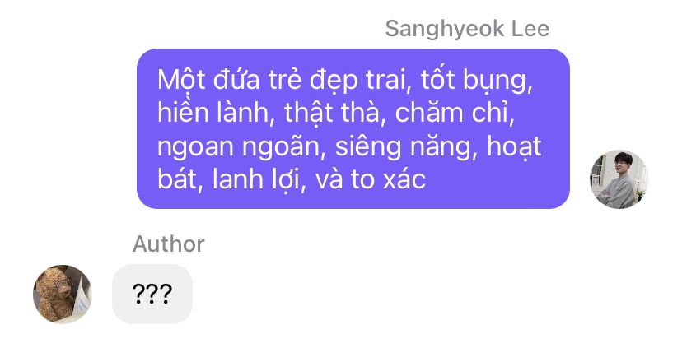Select the gray '???' reply bubble
682x348 pixels.
click(152, 295)
